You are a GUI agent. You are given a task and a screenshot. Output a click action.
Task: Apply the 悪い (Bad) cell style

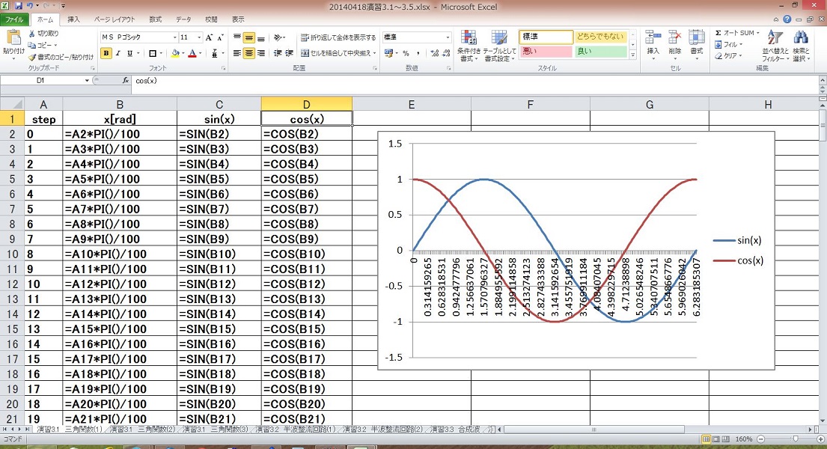click(546, 52)
